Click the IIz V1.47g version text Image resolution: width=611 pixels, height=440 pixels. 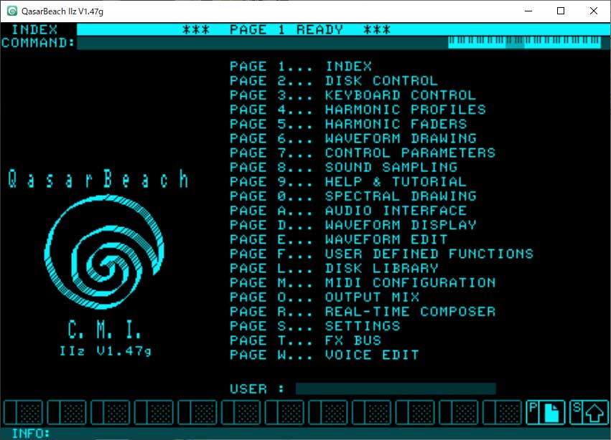(105, 351)
